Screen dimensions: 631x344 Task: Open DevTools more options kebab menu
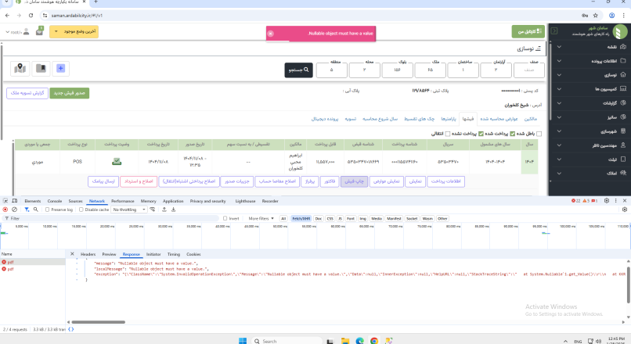click(x=615, y=200)
